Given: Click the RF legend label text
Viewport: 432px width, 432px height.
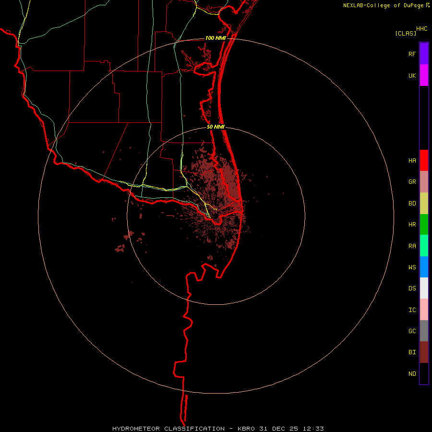Looking at the screenshot, I should pos(412,54).
